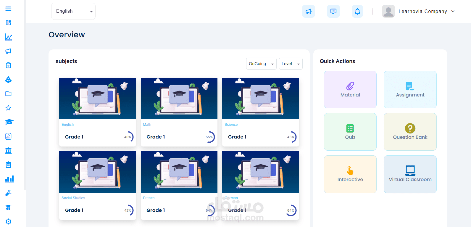Open the German subject card thumbnail
The width and height of the screenshot is (471, 227).
point(261,172)
